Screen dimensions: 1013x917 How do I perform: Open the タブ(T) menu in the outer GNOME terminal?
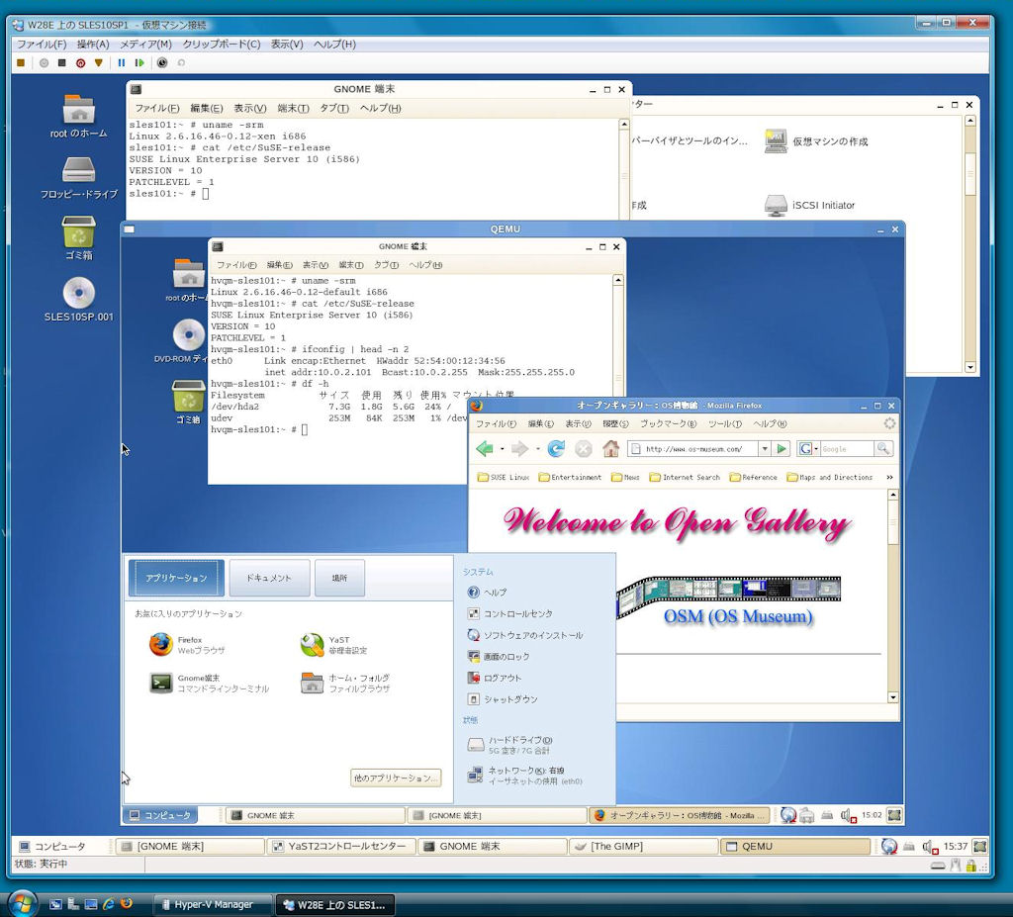(334, 108)
